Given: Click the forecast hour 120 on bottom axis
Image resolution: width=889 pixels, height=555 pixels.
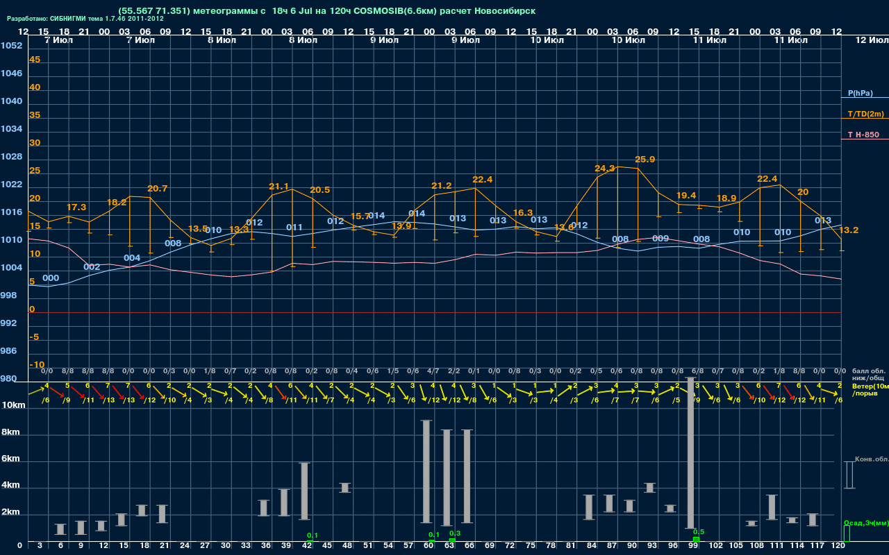Looking at the screenshot, I should coord(838,546).
